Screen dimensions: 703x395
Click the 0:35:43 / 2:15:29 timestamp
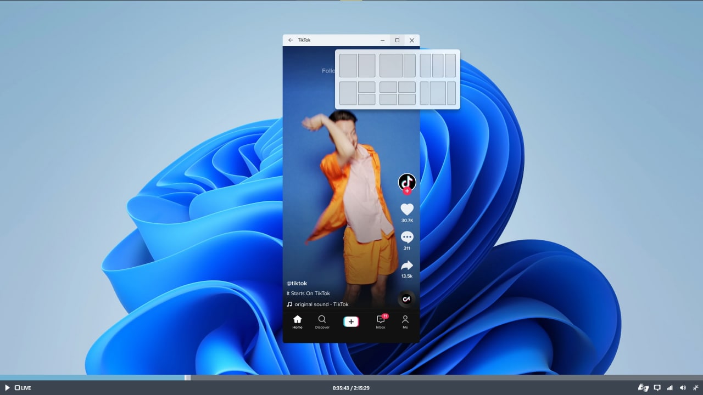(351, 388)
